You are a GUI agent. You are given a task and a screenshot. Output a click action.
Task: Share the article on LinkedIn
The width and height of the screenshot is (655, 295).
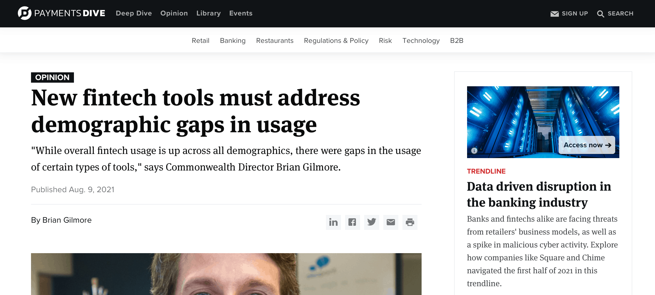coord(333,222)
